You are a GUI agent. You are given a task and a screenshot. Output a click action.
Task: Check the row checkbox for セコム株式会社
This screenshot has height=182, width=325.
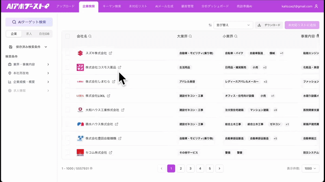(x=67, y=153)
